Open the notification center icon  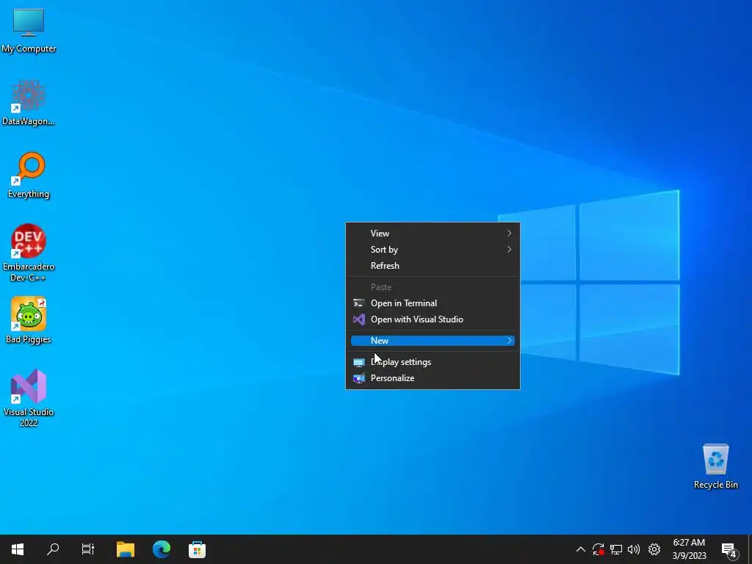[729, 549]
